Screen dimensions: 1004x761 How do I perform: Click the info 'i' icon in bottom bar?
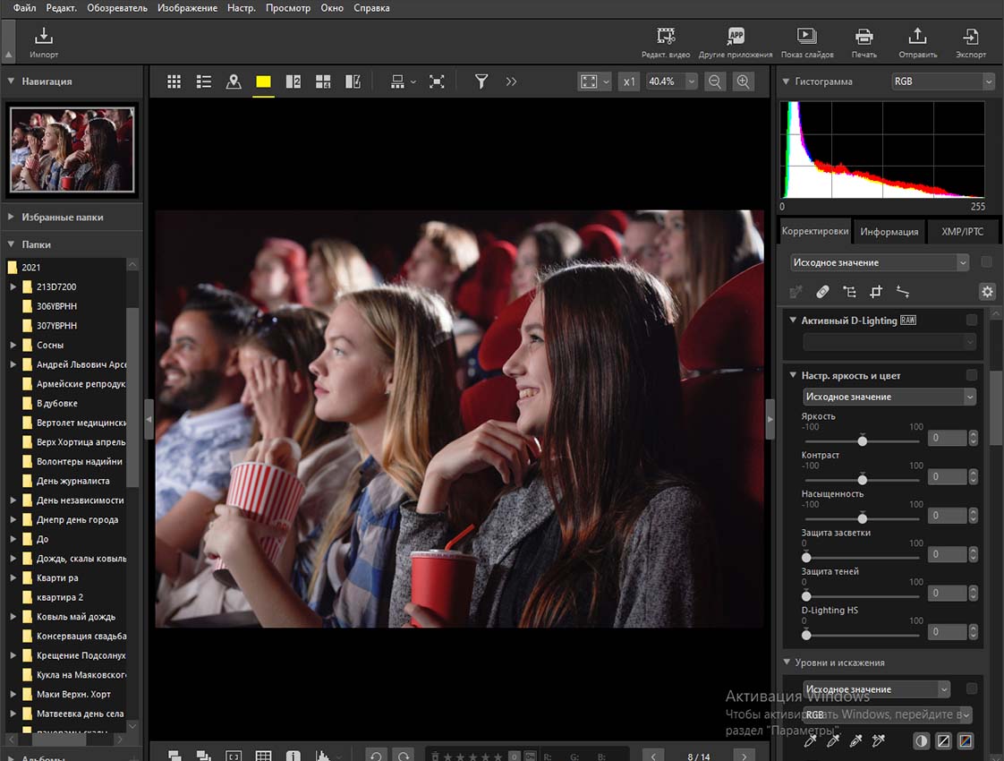(x=294, y=756)
